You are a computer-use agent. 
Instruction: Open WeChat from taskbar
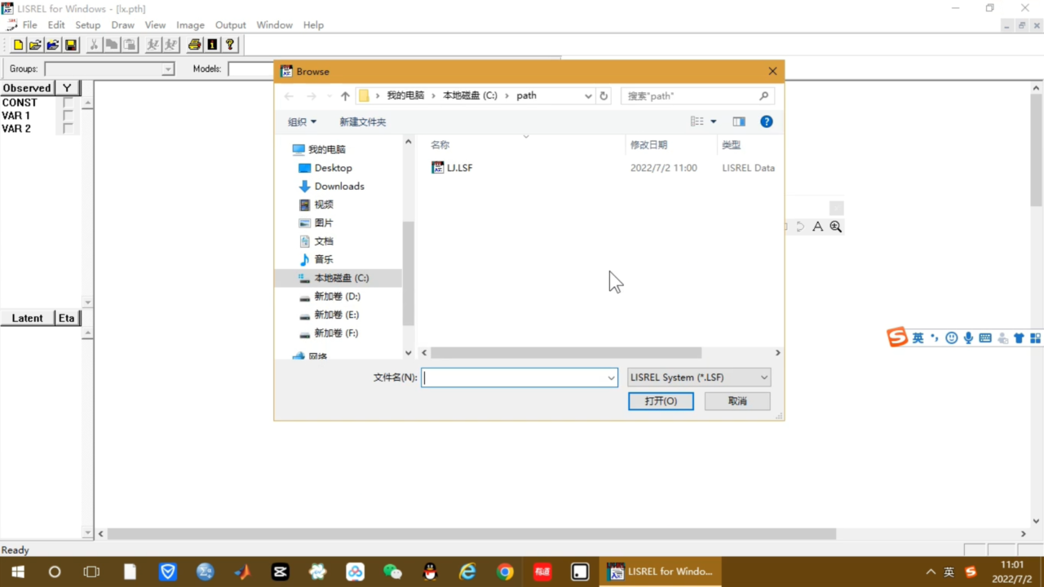click(392, 572)
